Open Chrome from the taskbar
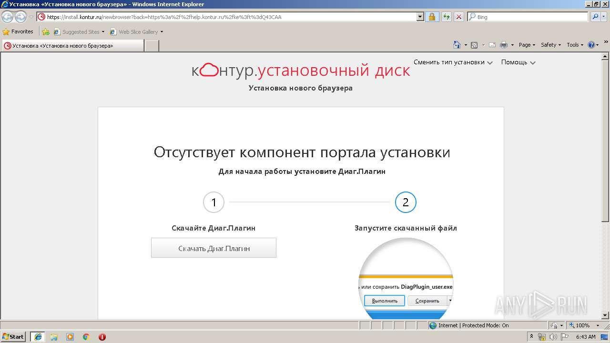610x343 pixels. (x=86, y=337)
